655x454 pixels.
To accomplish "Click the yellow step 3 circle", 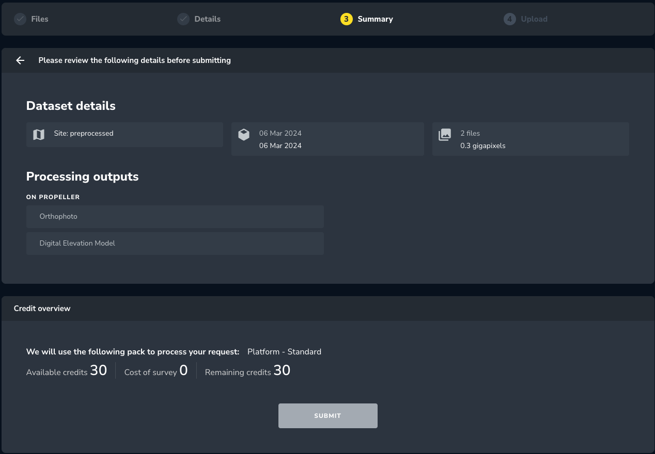I will pos(346,19).
